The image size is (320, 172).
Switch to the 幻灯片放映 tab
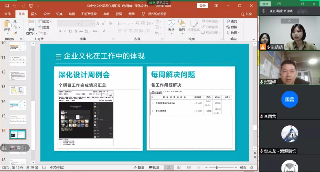click(x=89, y=14)
